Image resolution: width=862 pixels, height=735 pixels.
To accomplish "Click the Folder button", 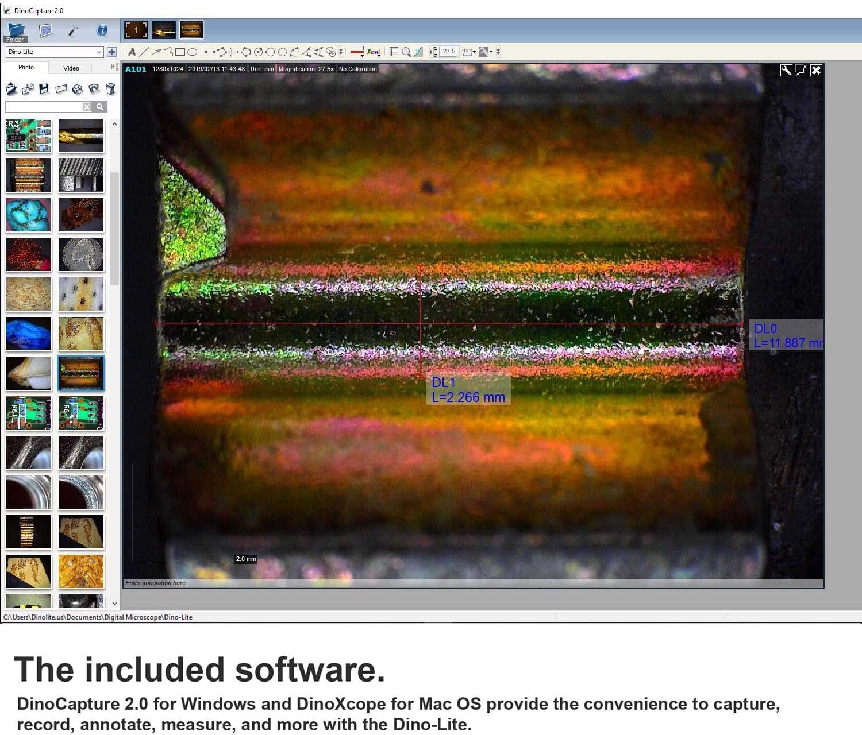I will pyautogui.click(x=16, y=32).
